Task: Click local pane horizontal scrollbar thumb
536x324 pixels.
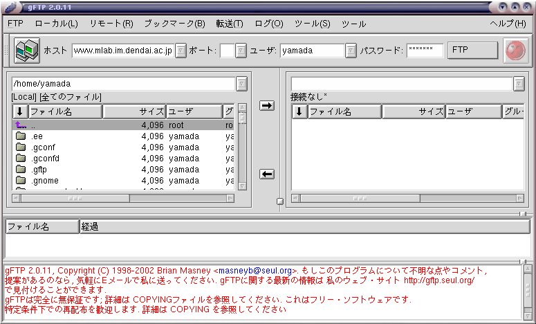Action: click(75, 199)
